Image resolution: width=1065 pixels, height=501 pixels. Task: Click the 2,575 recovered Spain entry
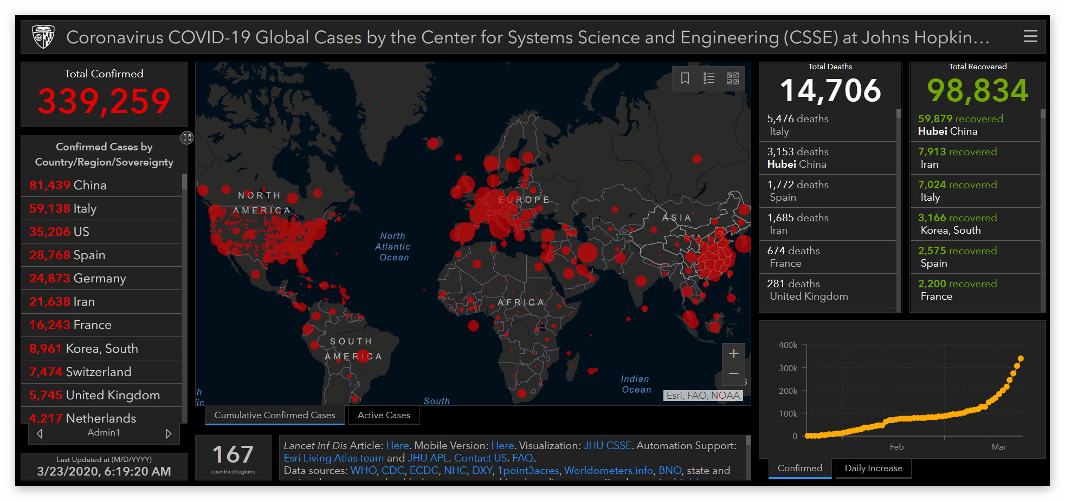pos(976,257)
